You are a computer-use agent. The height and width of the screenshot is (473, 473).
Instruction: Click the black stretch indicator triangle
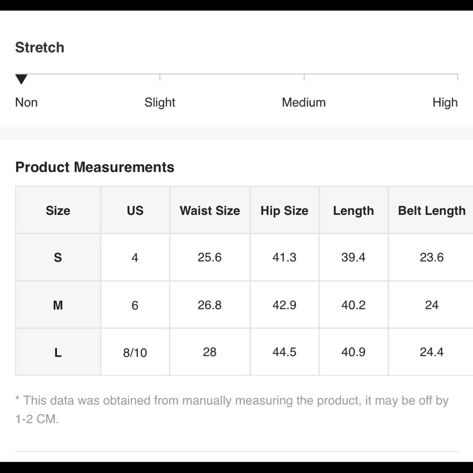coord(21,79)
